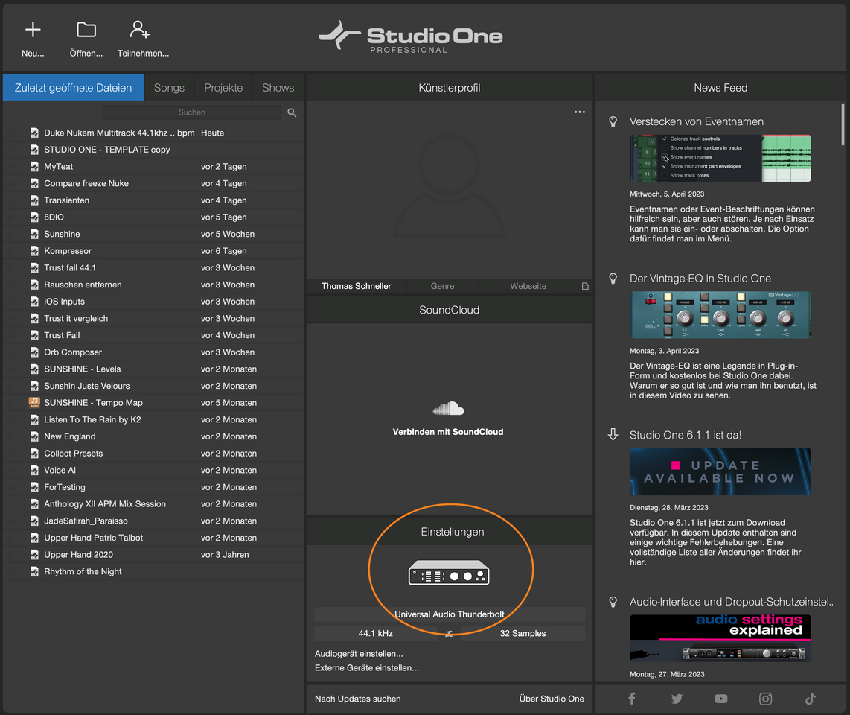Select the 8DIO recent file
This screenshot has height=715, width=850.
(x=153, y=217)
